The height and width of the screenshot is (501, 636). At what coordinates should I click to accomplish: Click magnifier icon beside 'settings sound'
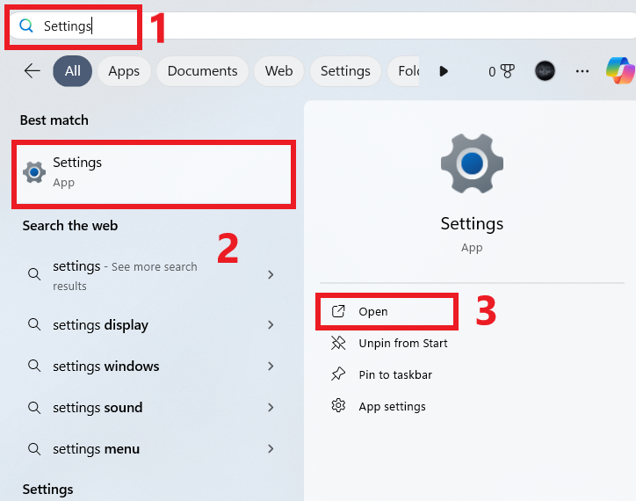(x=34, y=408)
